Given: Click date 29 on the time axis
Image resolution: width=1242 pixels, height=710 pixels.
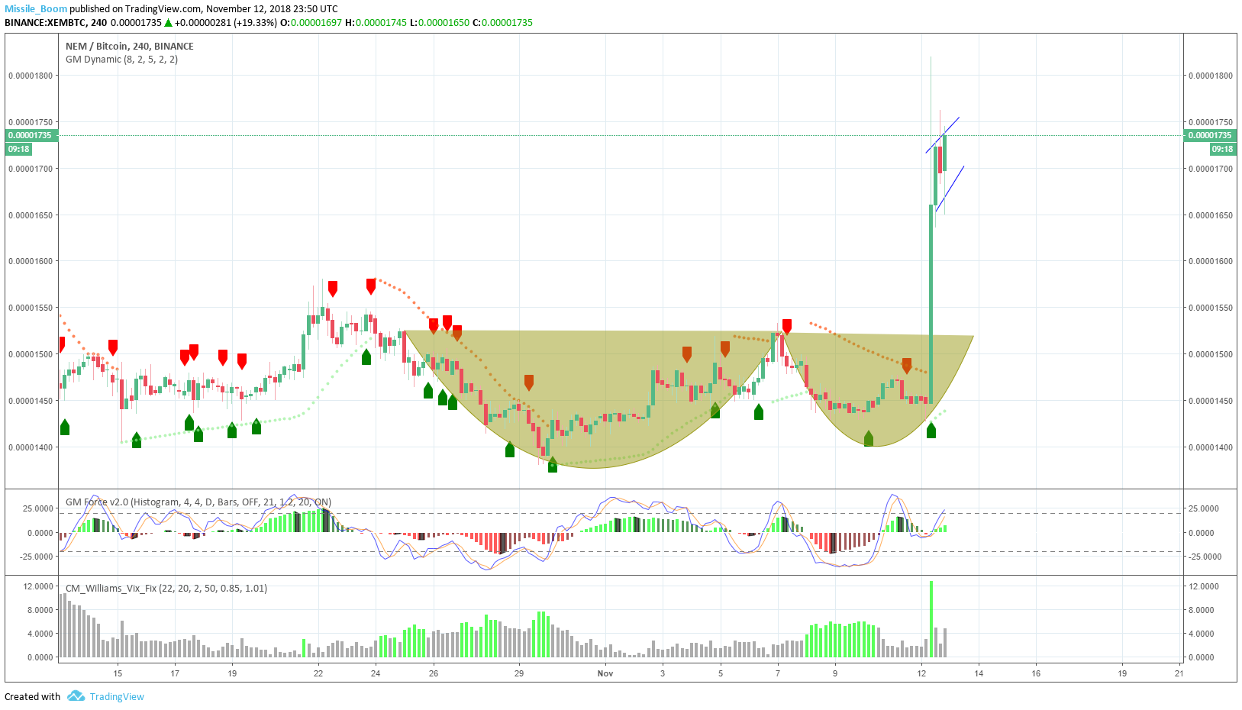Looking at the screenshot, I should (519, 673).
